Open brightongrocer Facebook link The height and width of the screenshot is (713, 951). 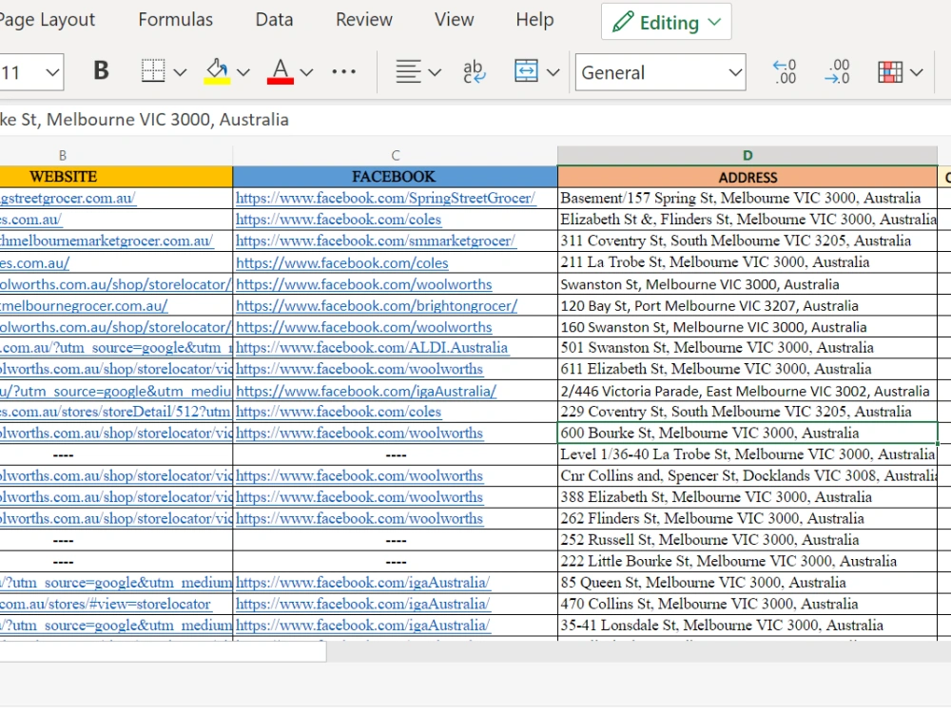(x=377, y=305)
